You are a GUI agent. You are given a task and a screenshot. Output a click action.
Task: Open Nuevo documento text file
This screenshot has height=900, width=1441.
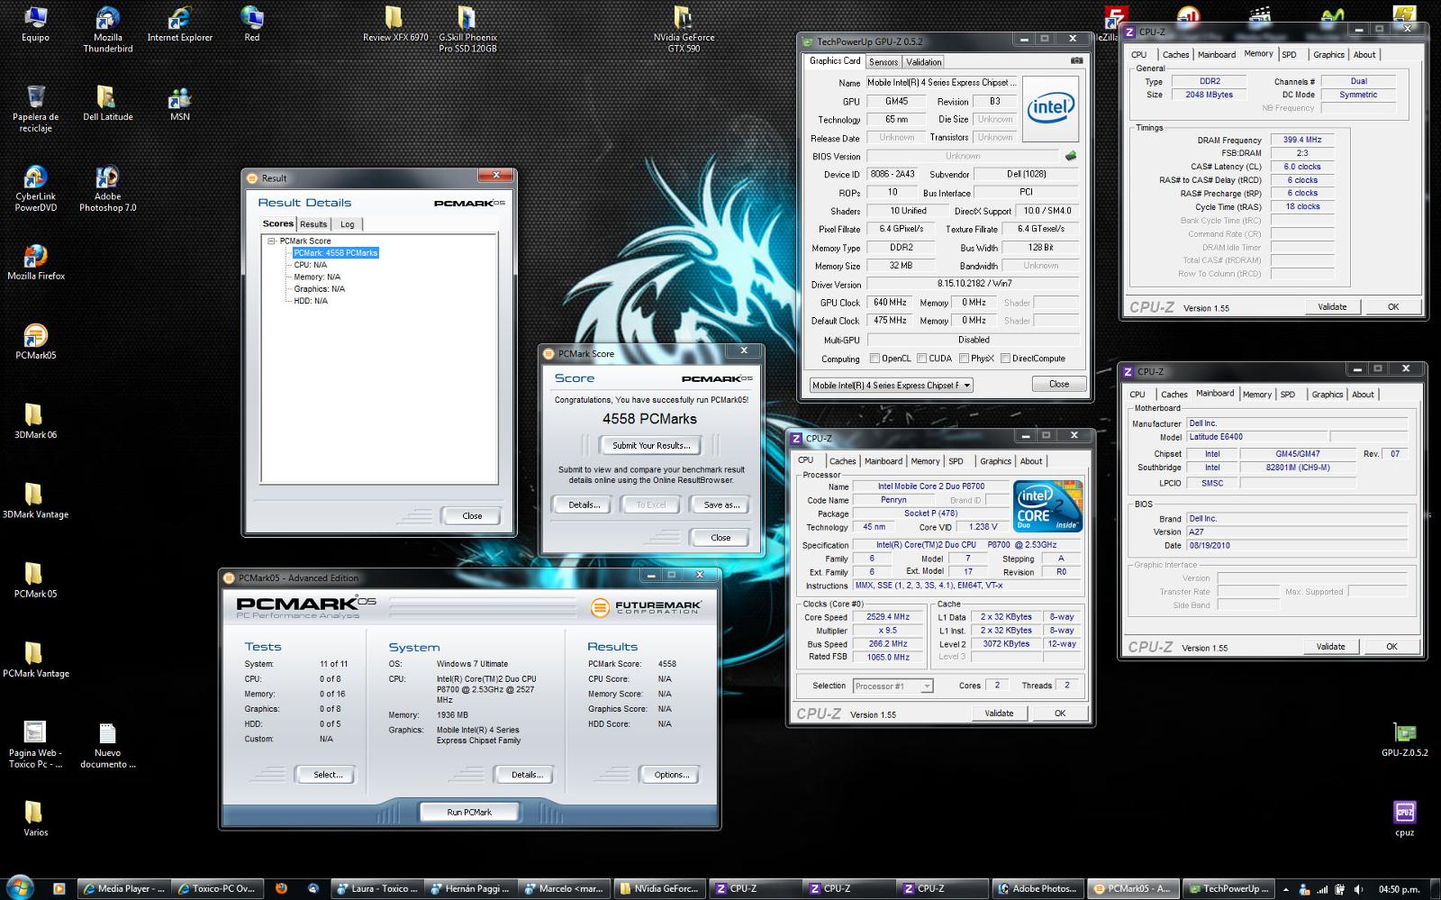(108, 743)
